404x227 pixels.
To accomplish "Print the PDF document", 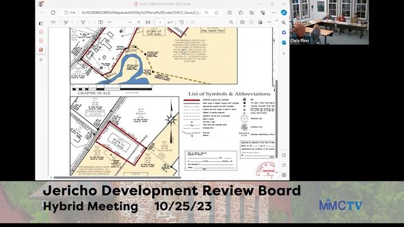I will [x=242, y=23].
